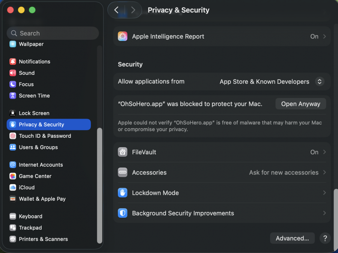Select Internet Accounts in the sidebar
Image resolution: width=338 pixels, height=253 pixels.
point(49,165)
